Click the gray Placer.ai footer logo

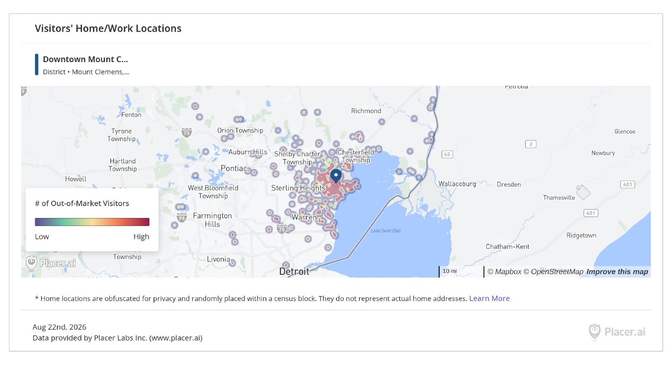[x=617, y=332]
